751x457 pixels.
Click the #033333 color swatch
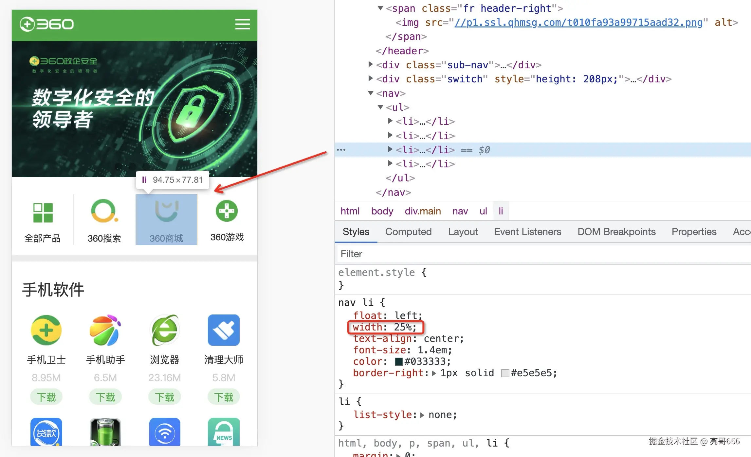coord(398,362)
